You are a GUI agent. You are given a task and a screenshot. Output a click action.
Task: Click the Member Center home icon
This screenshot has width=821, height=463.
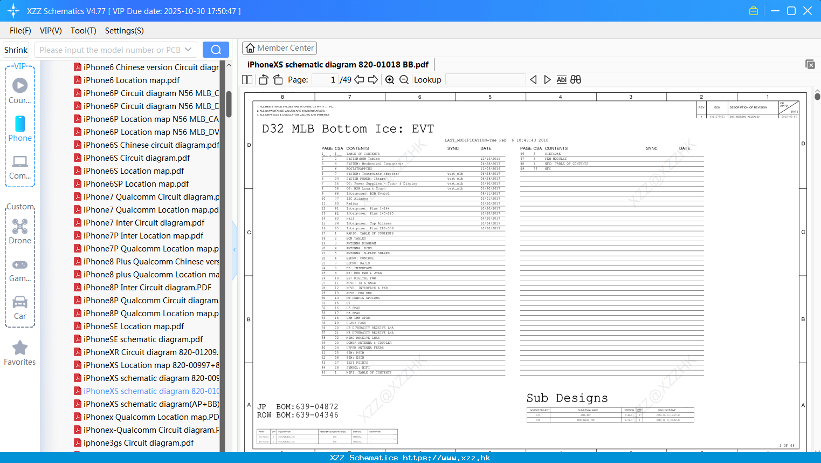(x=250, y=48)
